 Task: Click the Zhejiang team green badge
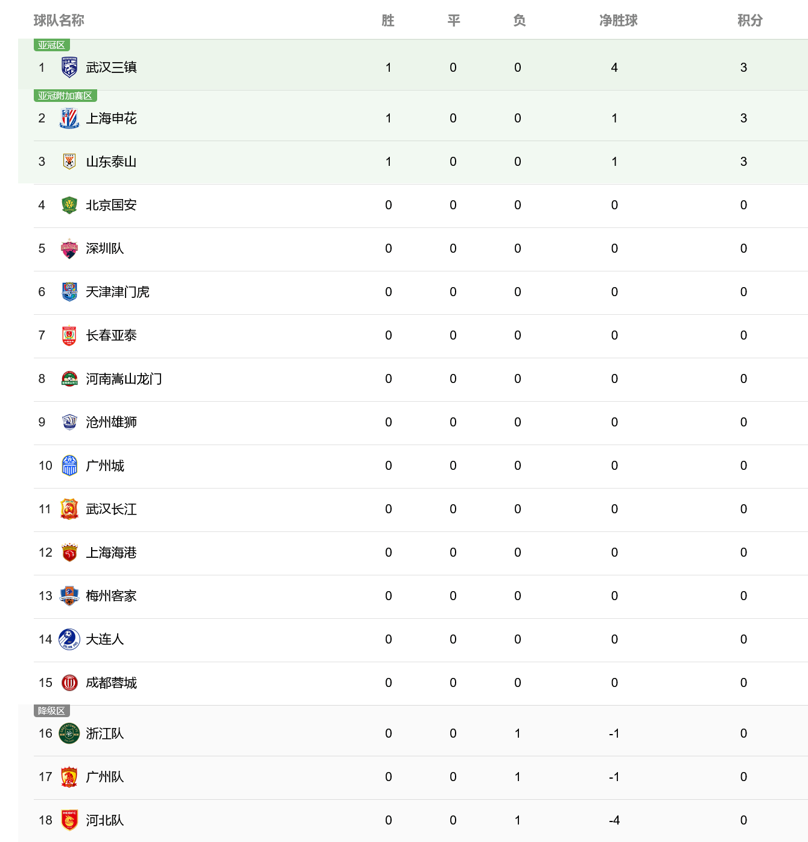pos(69,733)
